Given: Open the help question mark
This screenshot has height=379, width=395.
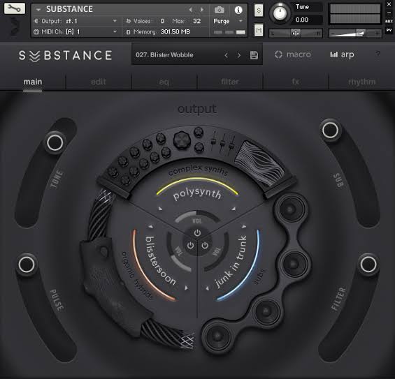Looking at the screenshot, I should [x=378, y=54].
